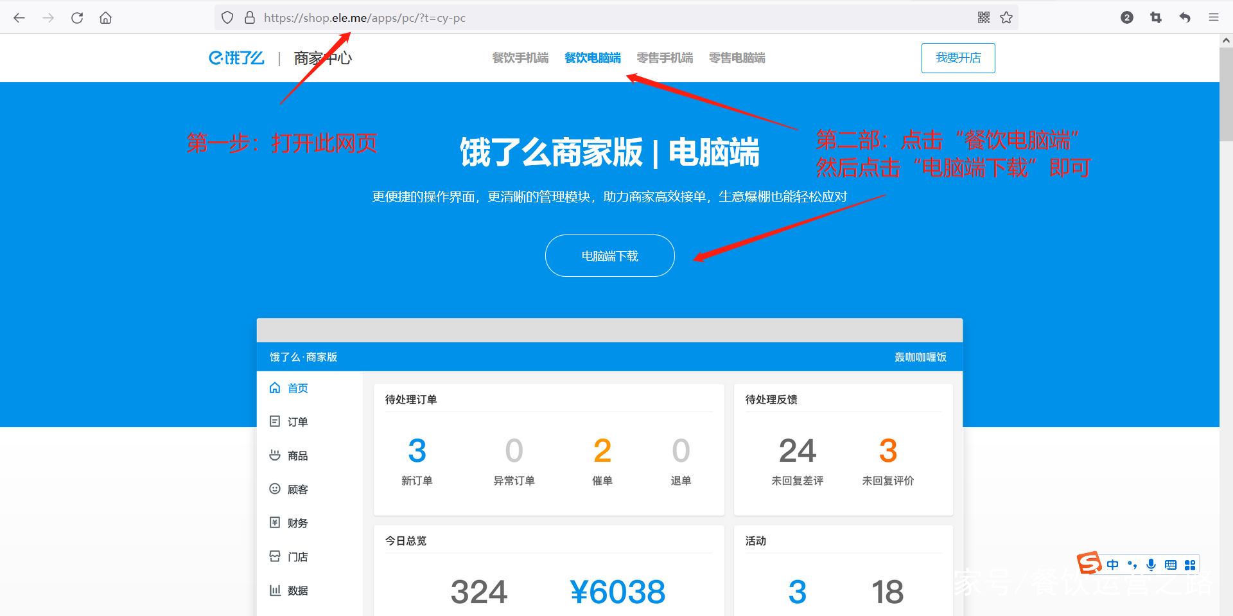The image size is (1233, 616).
Task: Open the extension icon with badge 2
Action: click(x=1127, y=17)
